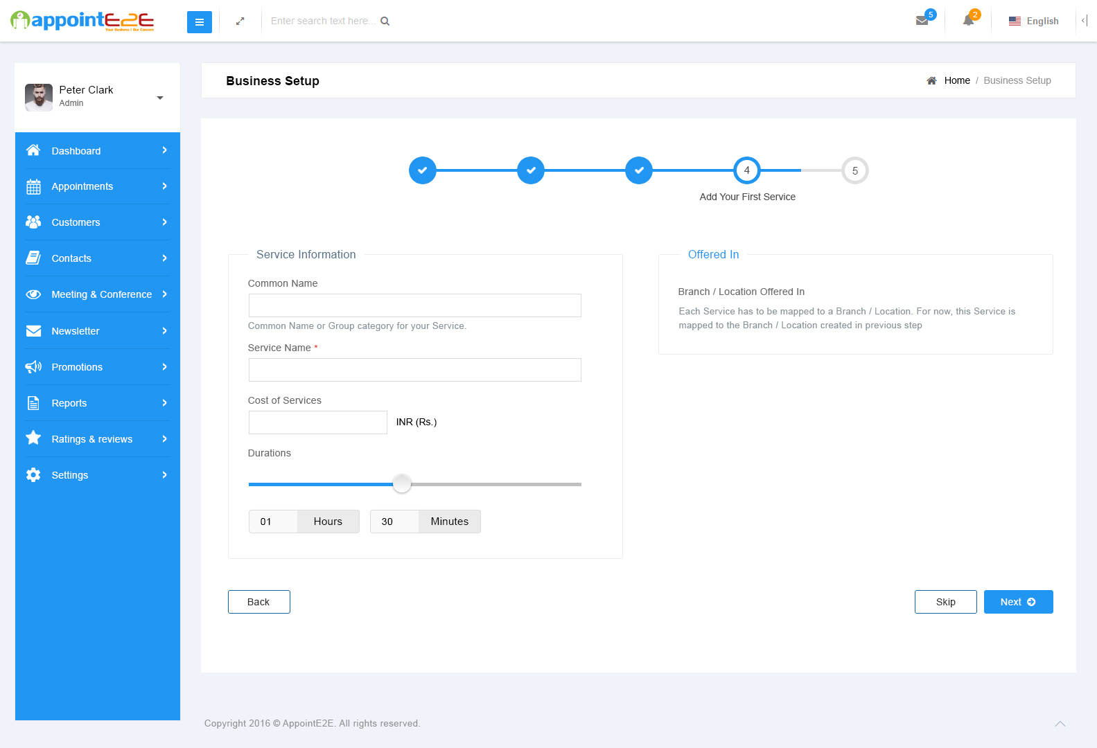Open Customers in sidebar

(98, 222)
